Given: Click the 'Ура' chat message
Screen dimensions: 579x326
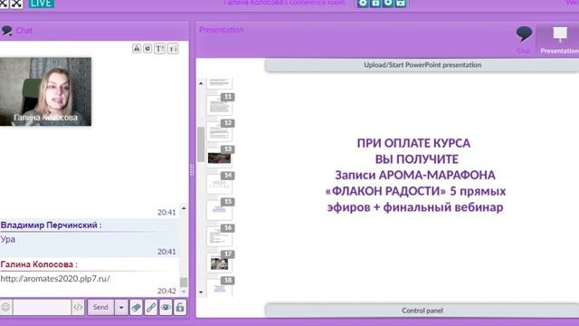Looking at the screenshot, I should [x=8, y=239].
